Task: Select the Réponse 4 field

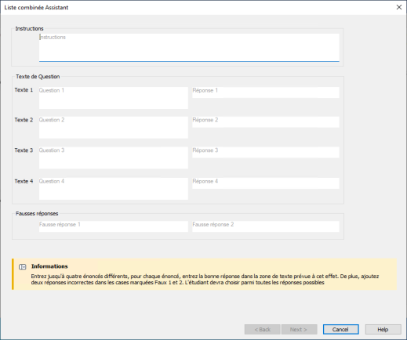Action: pos(266,183)
